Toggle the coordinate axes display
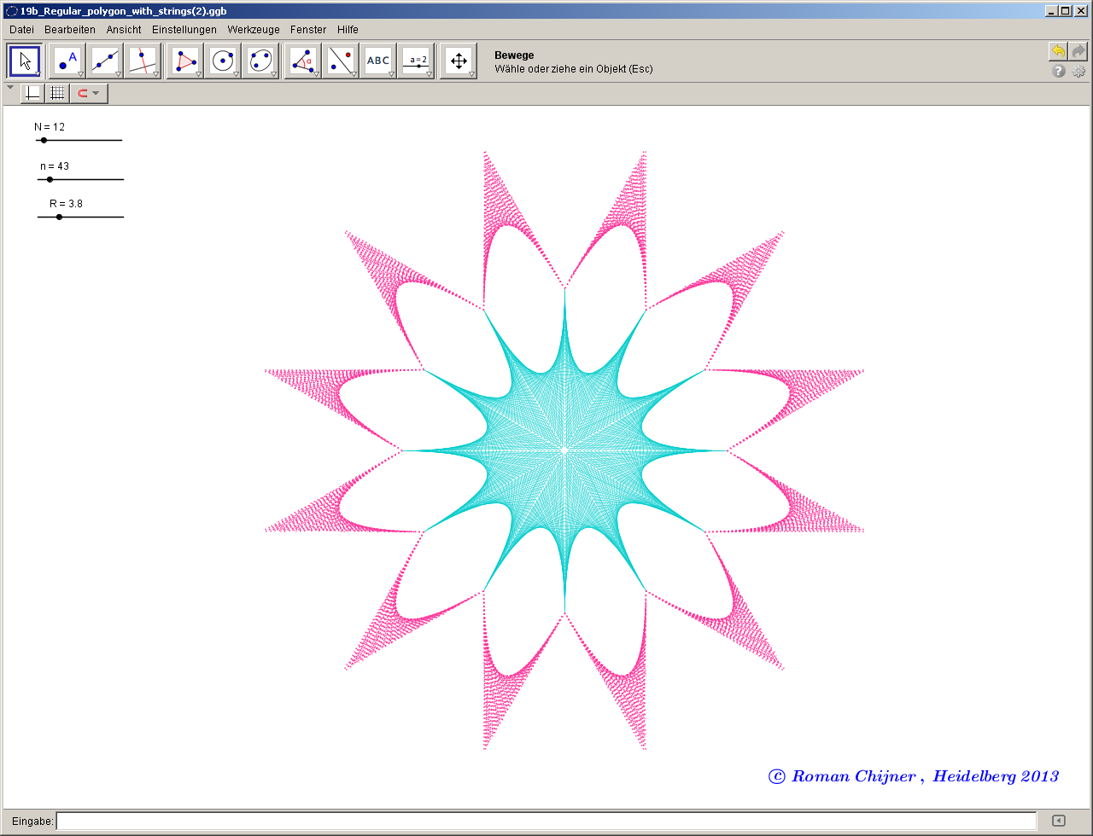Screen dimensions: 1093x836 pos(32,93)
